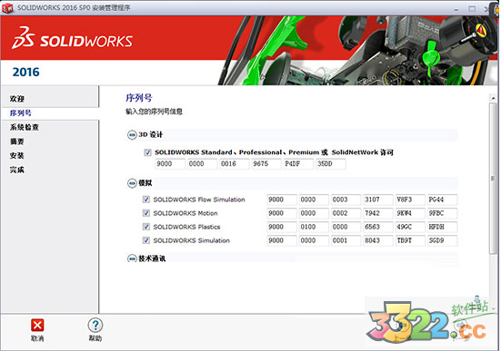This screenshot has height=351, width=501.
Task: Click 3D design serial field containing 9675
Action: click(266, 164)
